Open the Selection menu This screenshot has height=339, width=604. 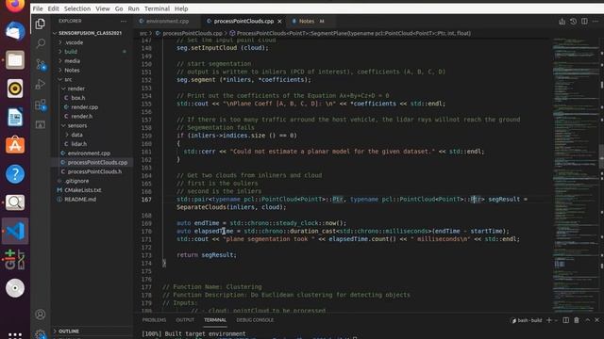[x=77, y=8]
